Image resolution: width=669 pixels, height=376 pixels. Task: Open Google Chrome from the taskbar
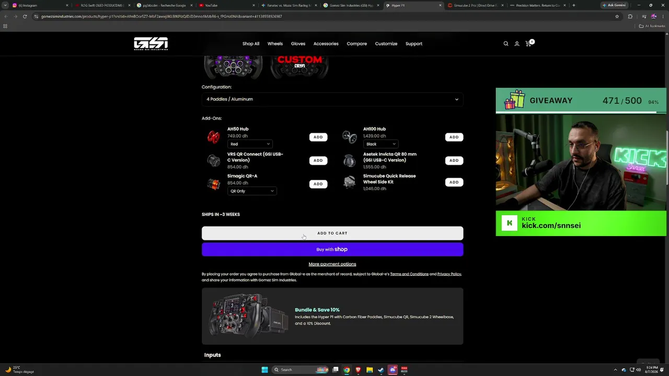pyautogui.click(x=347, y=370)
